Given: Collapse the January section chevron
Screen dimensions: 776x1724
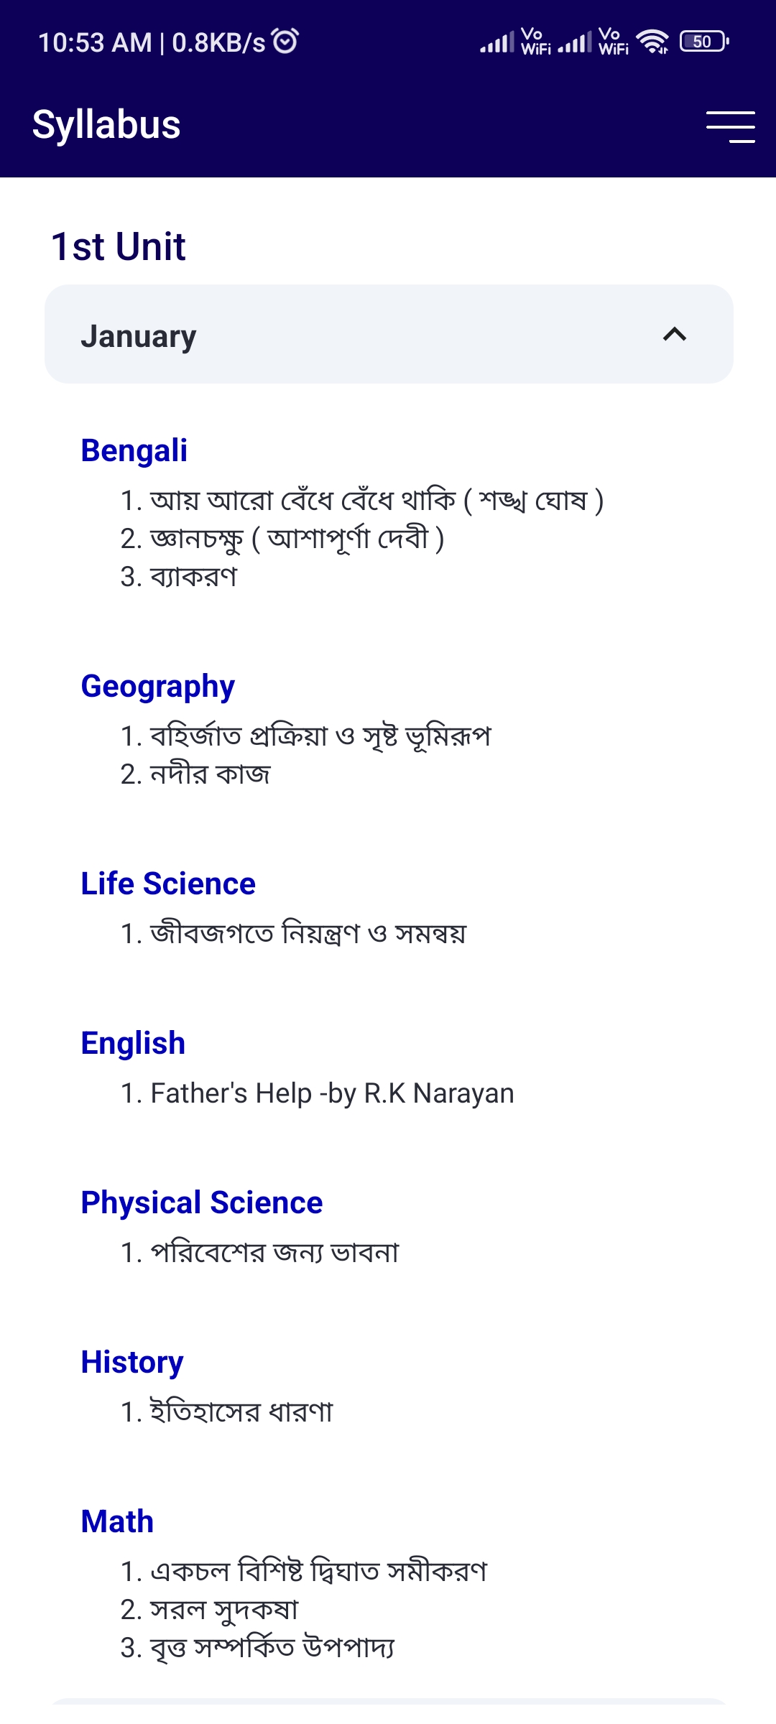Looking at the screenshot, I should click(x=675, y=334).
